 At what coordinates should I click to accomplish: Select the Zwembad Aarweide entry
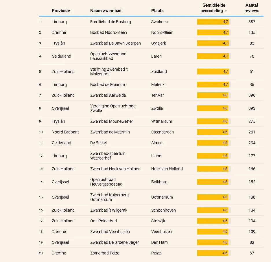[108, 95]
